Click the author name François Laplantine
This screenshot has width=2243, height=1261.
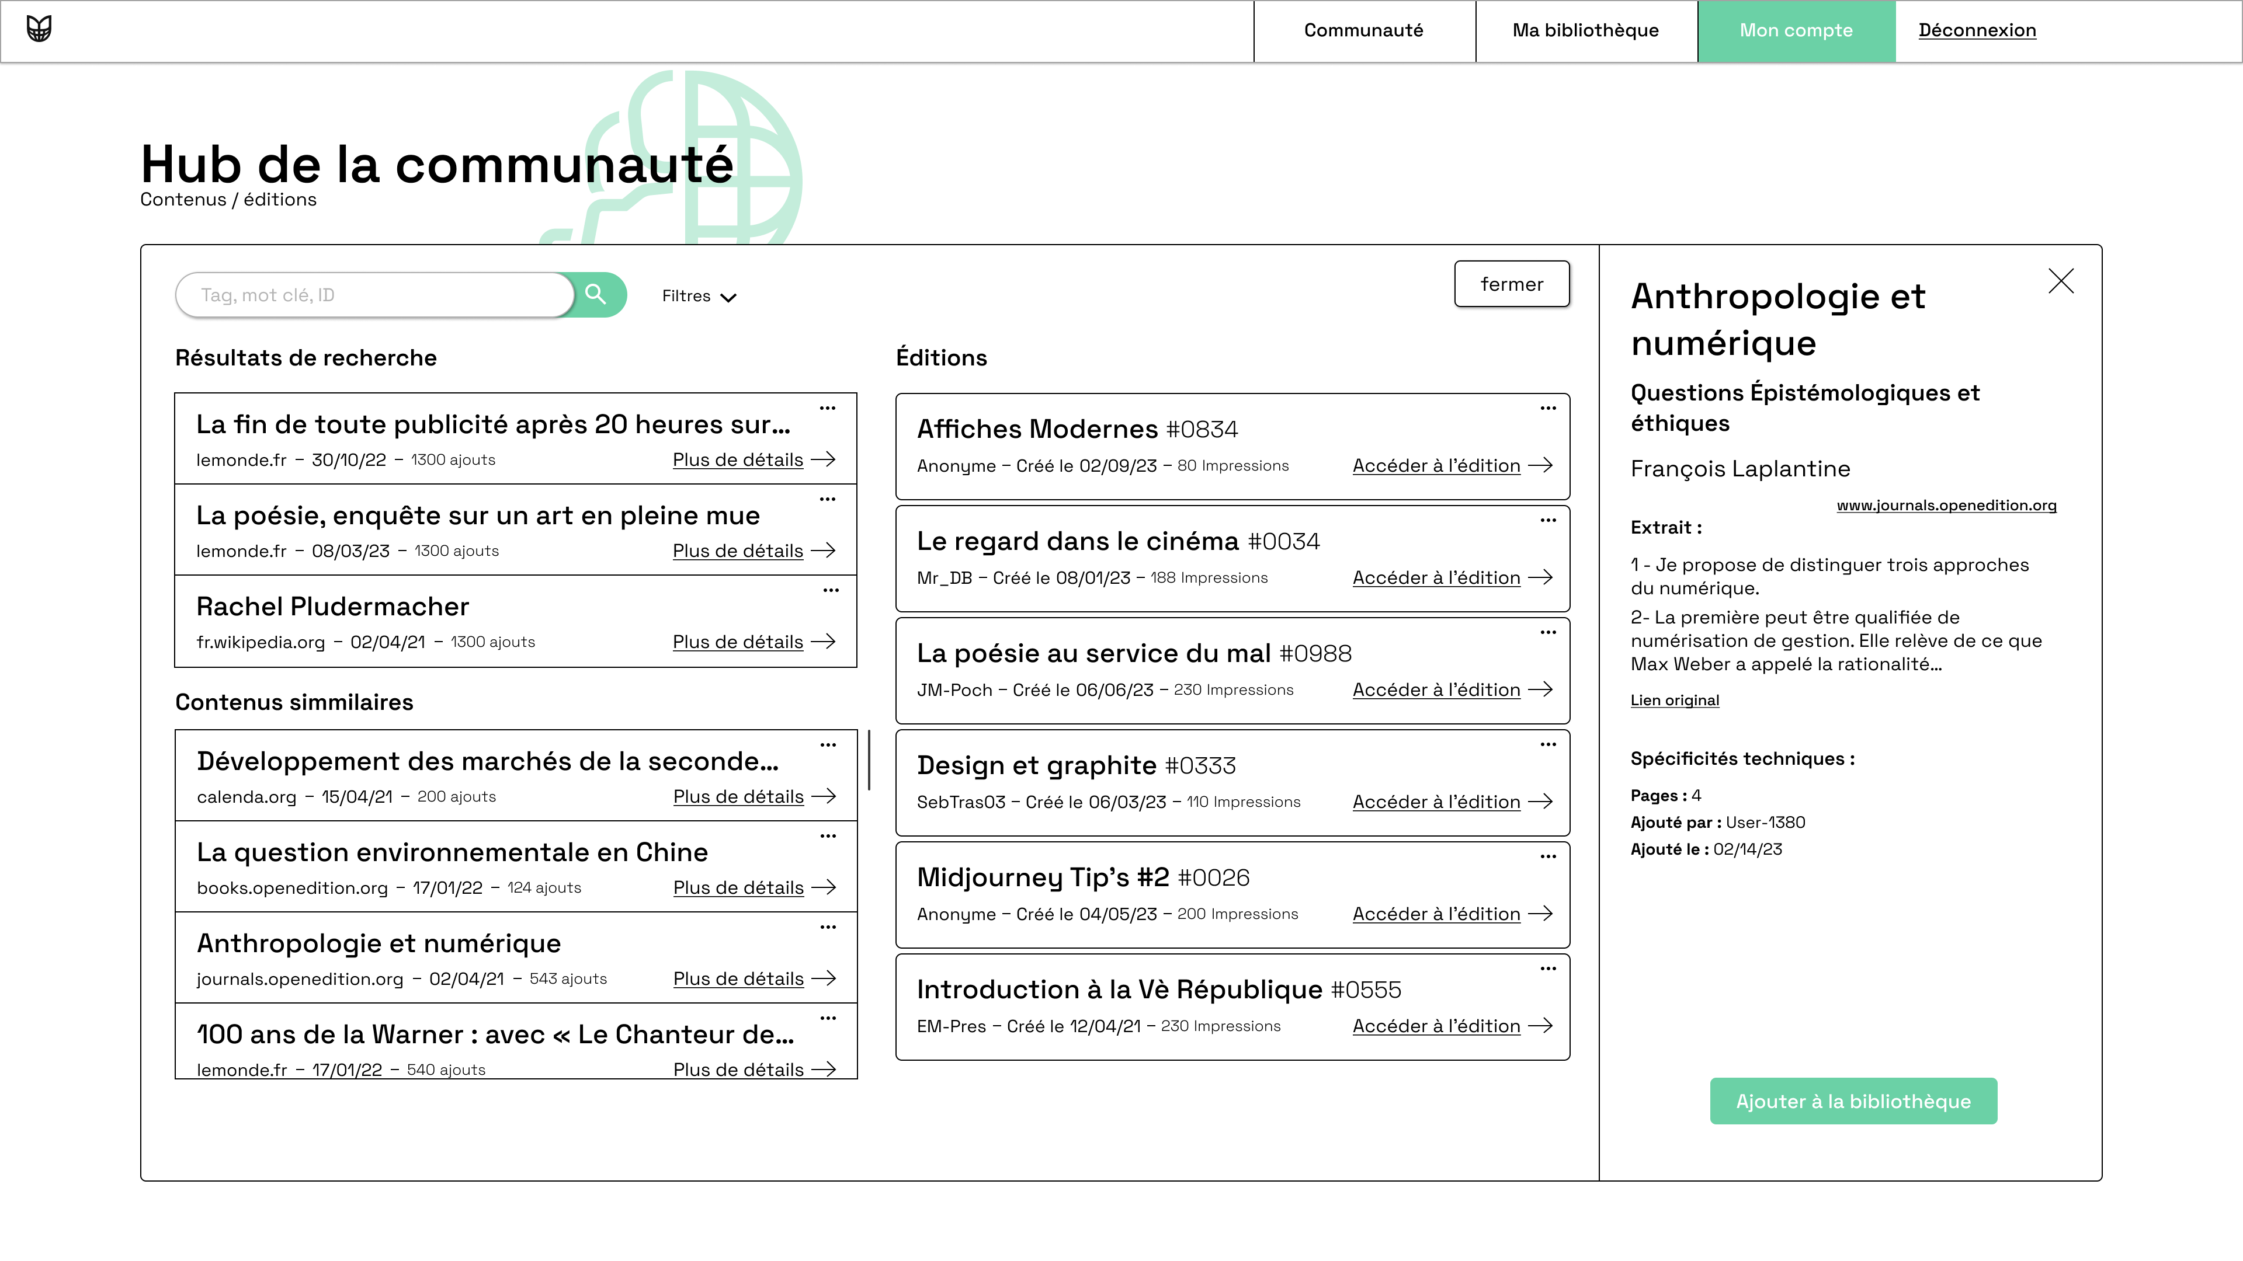click(1739, 469)
